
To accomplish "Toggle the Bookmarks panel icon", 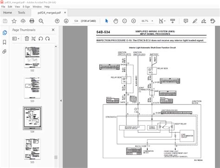I will 5,42.
